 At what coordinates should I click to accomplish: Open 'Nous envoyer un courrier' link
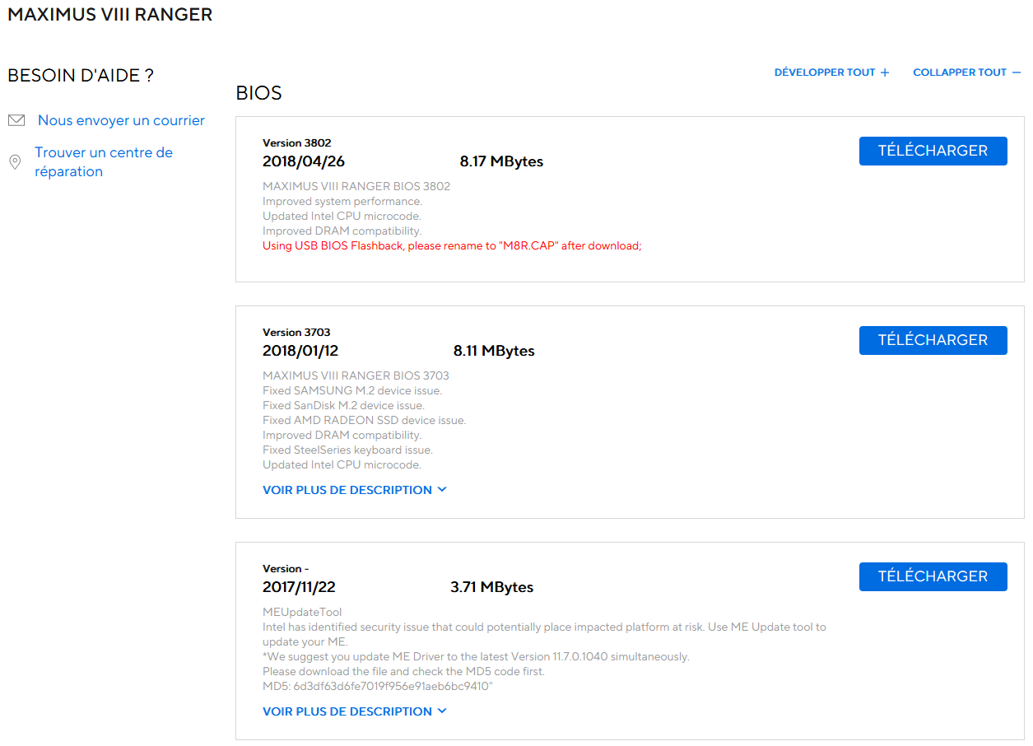click(121, 120)
